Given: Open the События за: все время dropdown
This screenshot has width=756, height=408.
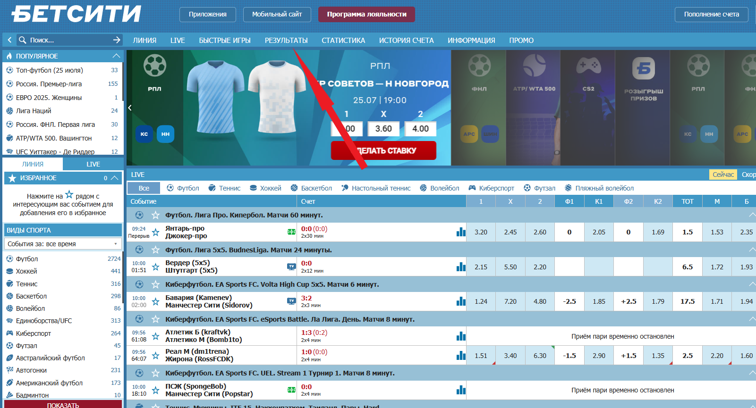Looking at the screenshot, I should [x=63, y=244].
